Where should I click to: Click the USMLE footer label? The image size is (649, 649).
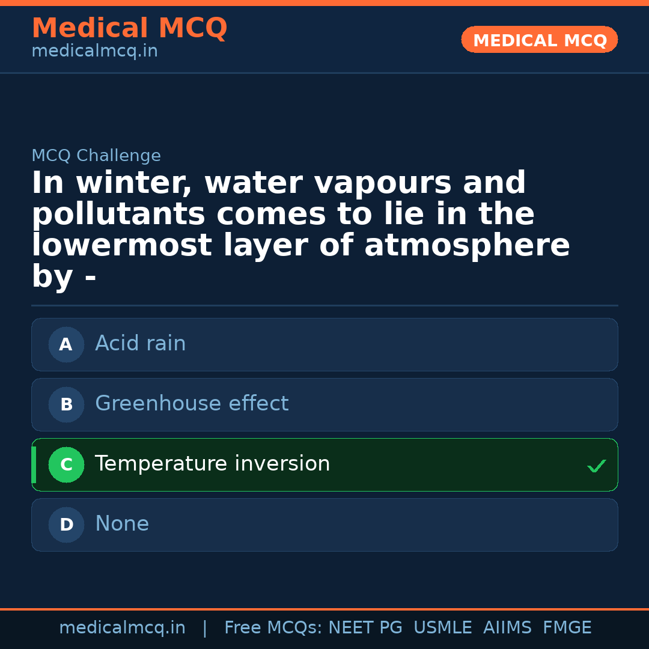[442, 628]
